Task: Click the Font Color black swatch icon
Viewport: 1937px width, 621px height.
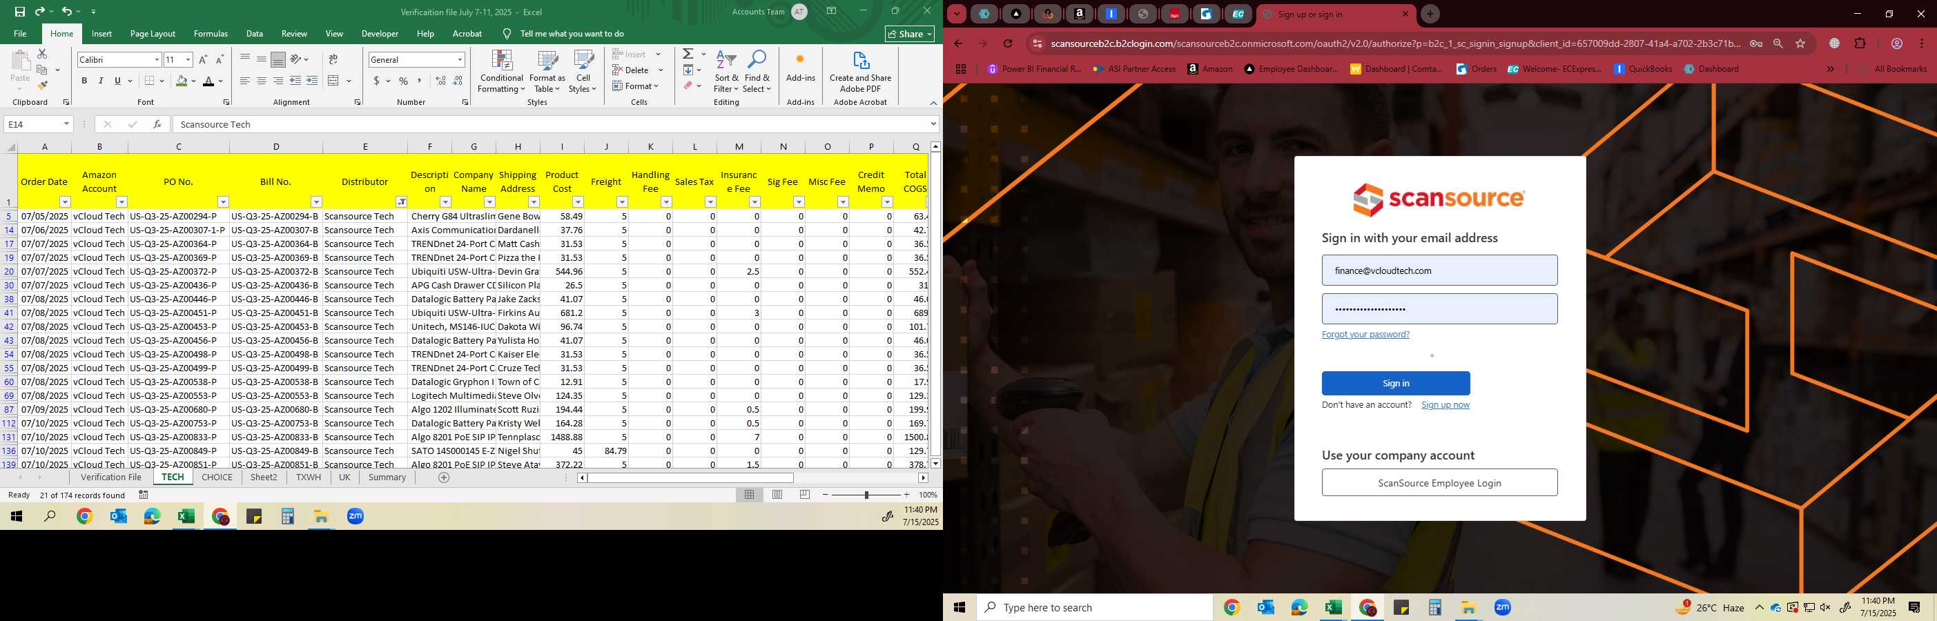Action: (x=208, y=81)
